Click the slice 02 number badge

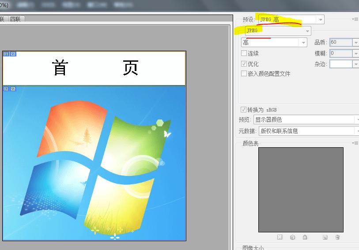click(6, 89)
